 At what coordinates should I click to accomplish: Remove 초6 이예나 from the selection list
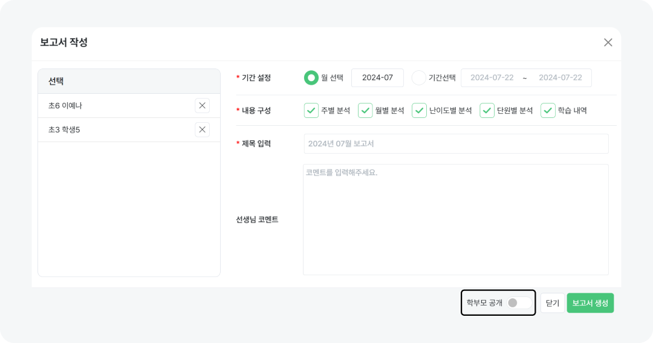click(202, 105)
